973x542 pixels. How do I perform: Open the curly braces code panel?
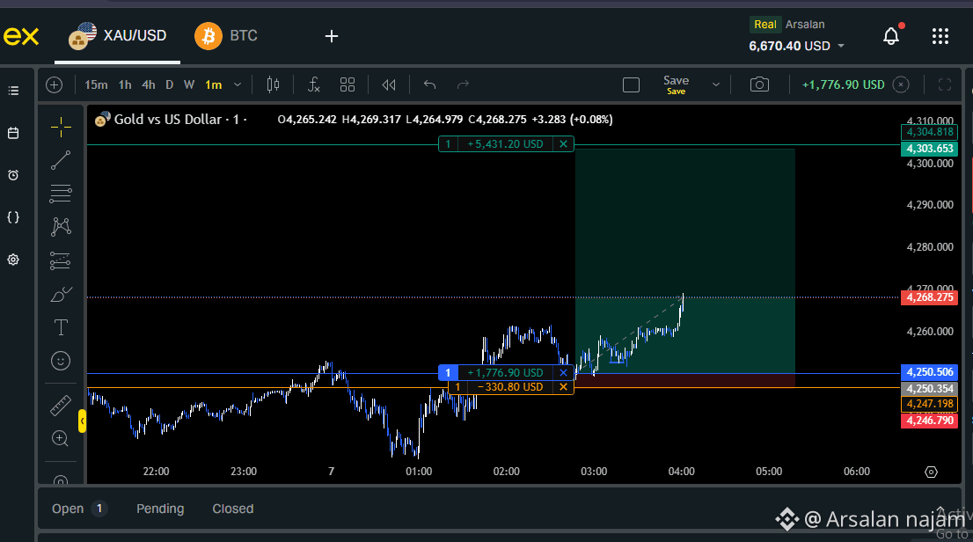point(13,217)
